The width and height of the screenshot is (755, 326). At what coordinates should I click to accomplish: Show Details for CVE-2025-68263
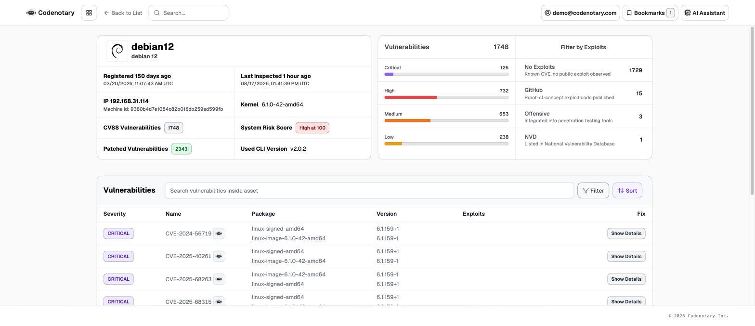(626, 279)
